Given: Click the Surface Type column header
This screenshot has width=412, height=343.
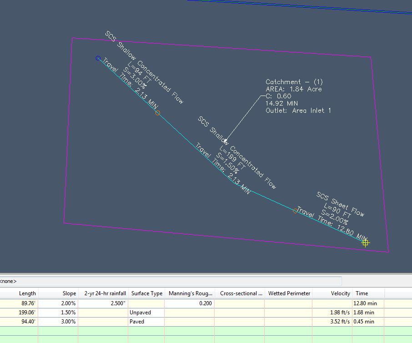Looking at the screenshot, I should (146, 293).
